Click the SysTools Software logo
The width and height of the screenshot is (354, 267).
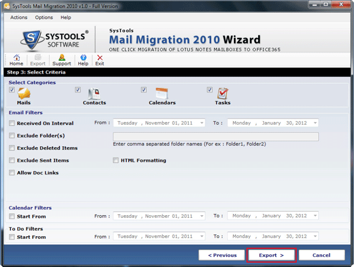click(55, 40)
